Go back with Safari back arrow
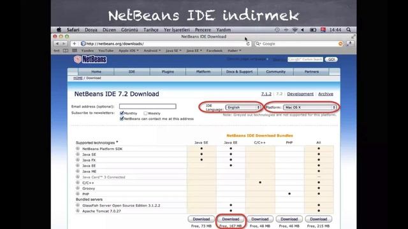 57,44
